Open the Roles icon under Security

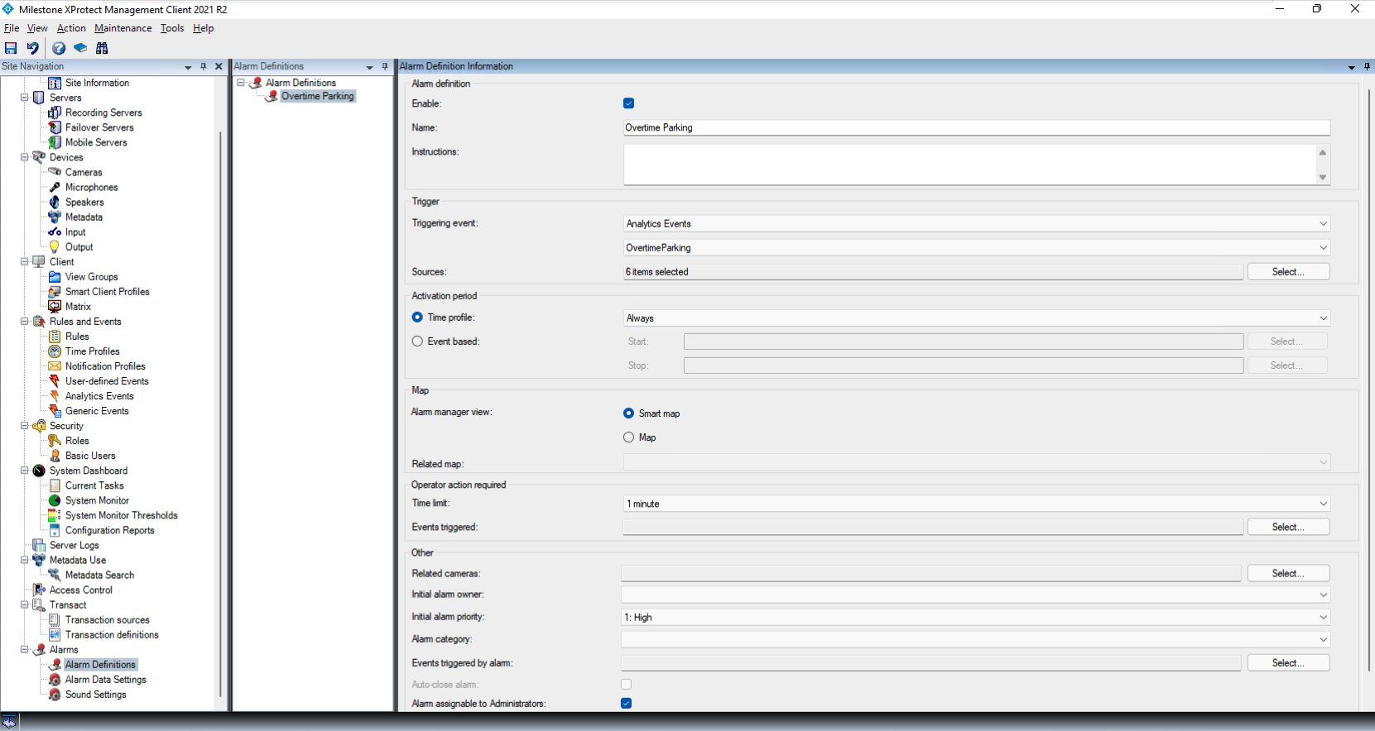[55, 441]
